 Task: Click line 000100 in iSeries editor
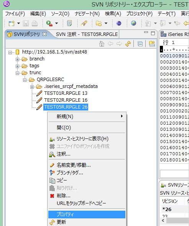click(174, 56)
